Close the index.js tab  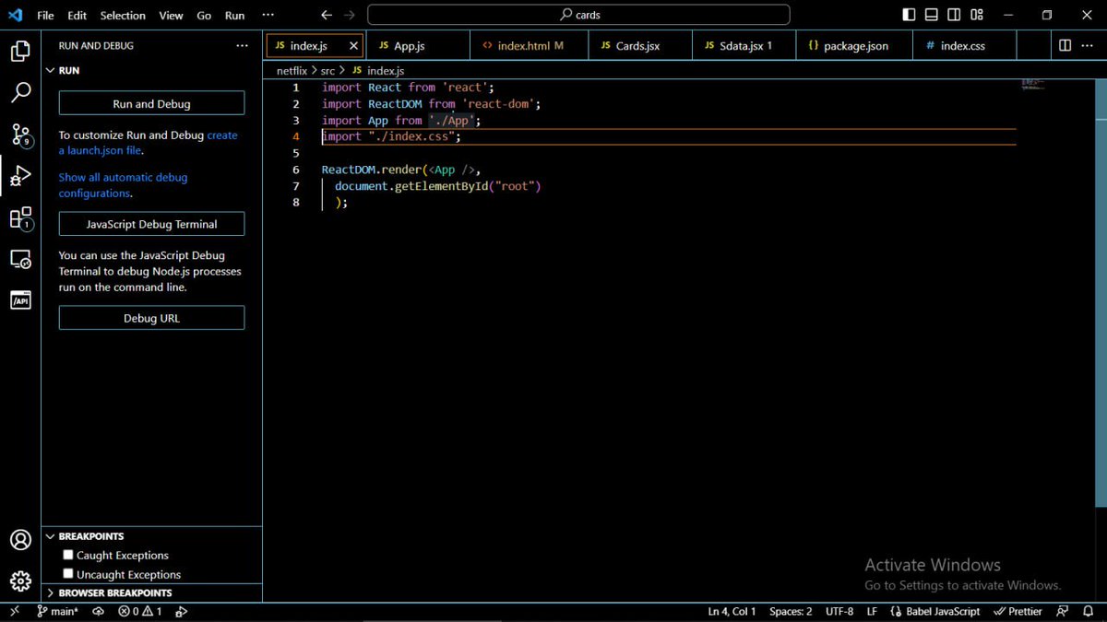click(x=353, y=45)
